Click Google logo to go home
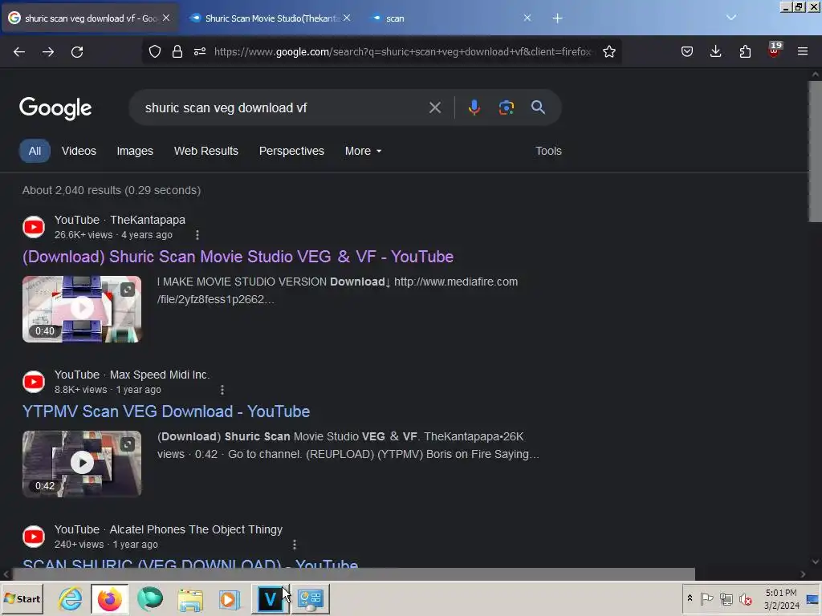Image resolution: width=822 pixels, height=616 pixels. pyautogui.click(x=55, y=108)
